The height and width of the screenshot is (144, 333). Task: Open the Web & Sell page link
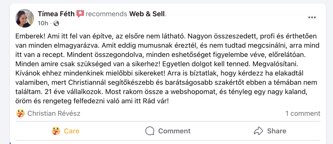147,14
